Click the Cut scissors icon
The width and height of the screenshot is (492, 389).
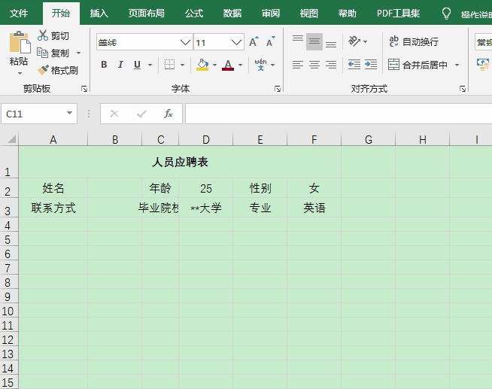(43, 35)
